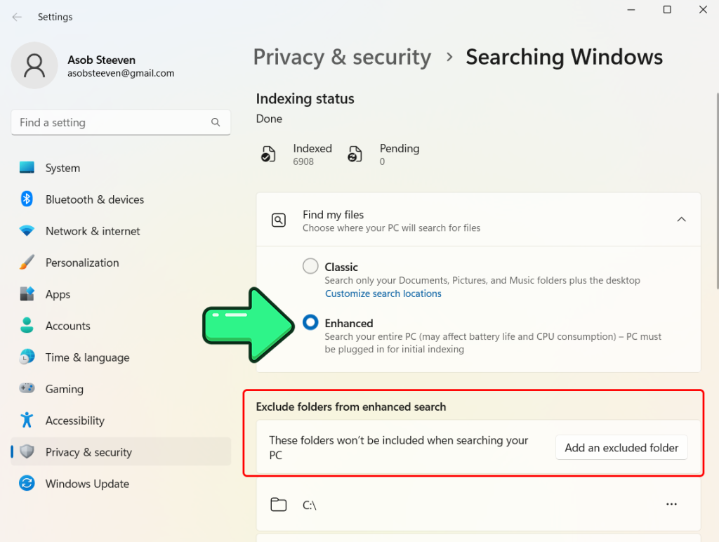
Task: Go to Personalization settings
Action: point(82,263)
